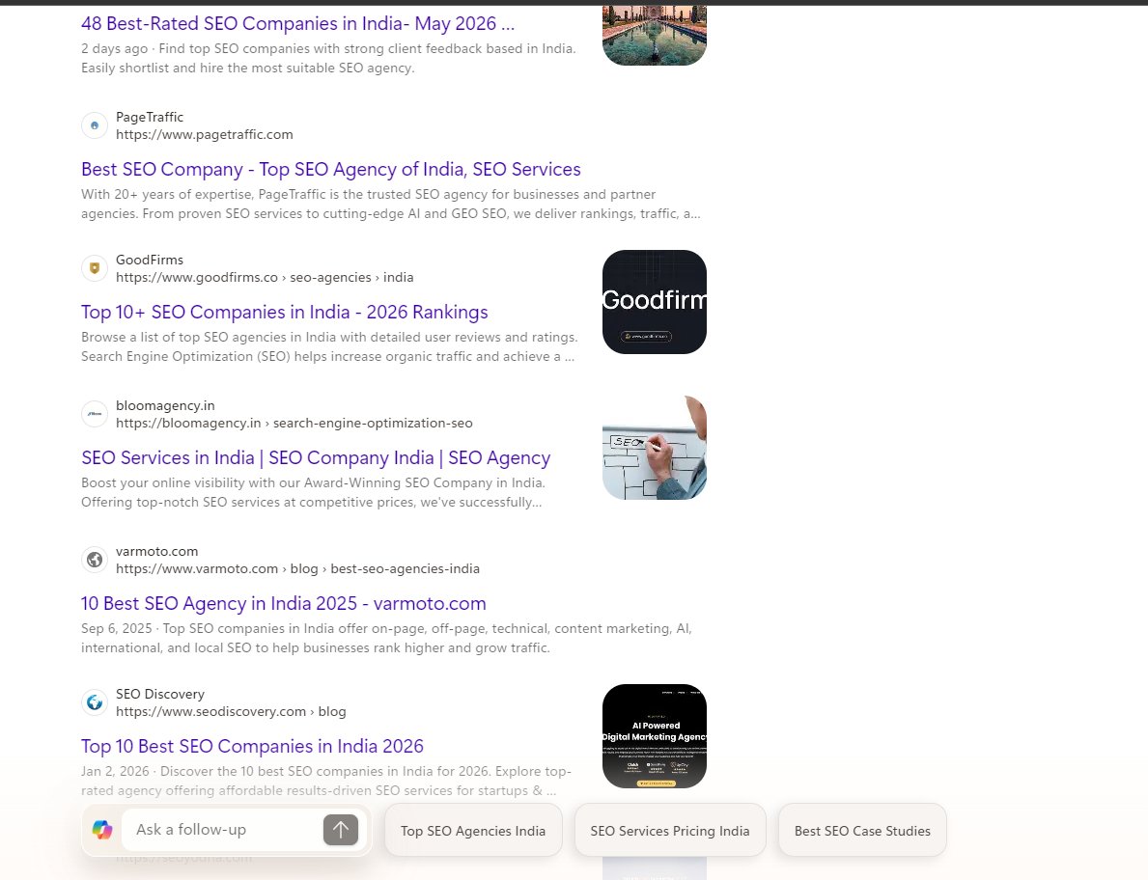Click the PageTraffic favicon icon
Viewport: 1148px width, 880px height.
tap(95, 125)
